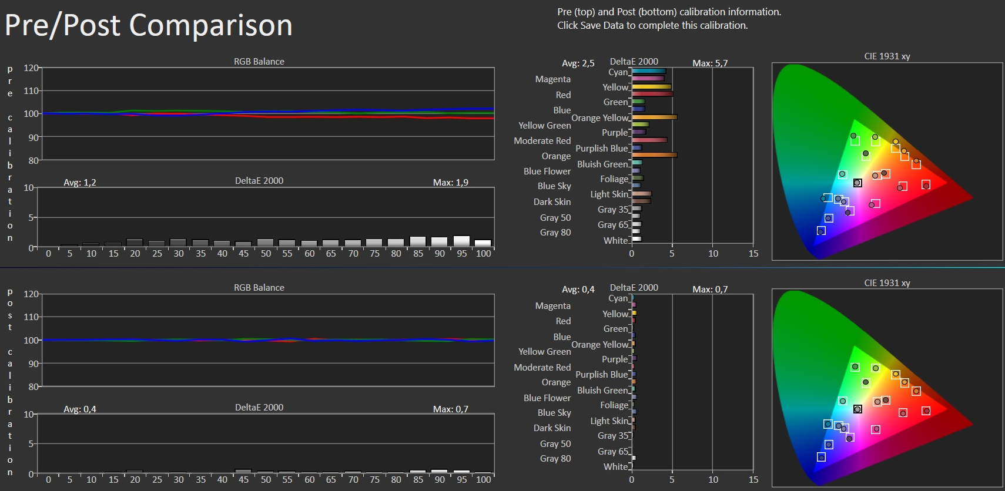The width and height of the screenshot is (1005, 491).
Task: Select the pre-calibration RGB Balance chart title
Action: tap(259, 62)
